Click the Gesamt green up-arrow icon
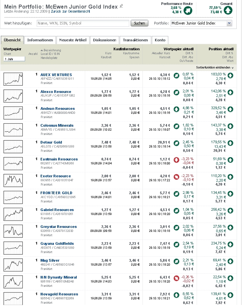The height and width of the screenshot is (306, 242). (228, 10)
